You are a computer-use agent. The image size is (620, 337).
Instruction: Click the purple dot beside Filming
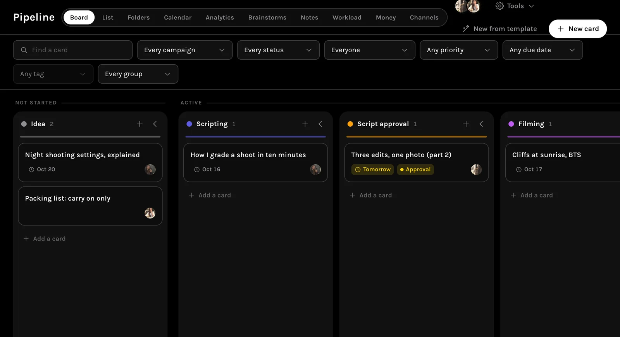click(x=511, y=124)
